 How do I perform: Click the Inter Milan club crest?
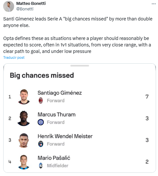41,122
